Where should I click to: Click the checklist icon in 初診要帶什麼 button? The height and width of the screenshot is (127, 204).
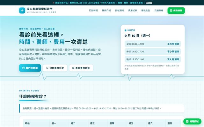47,68
